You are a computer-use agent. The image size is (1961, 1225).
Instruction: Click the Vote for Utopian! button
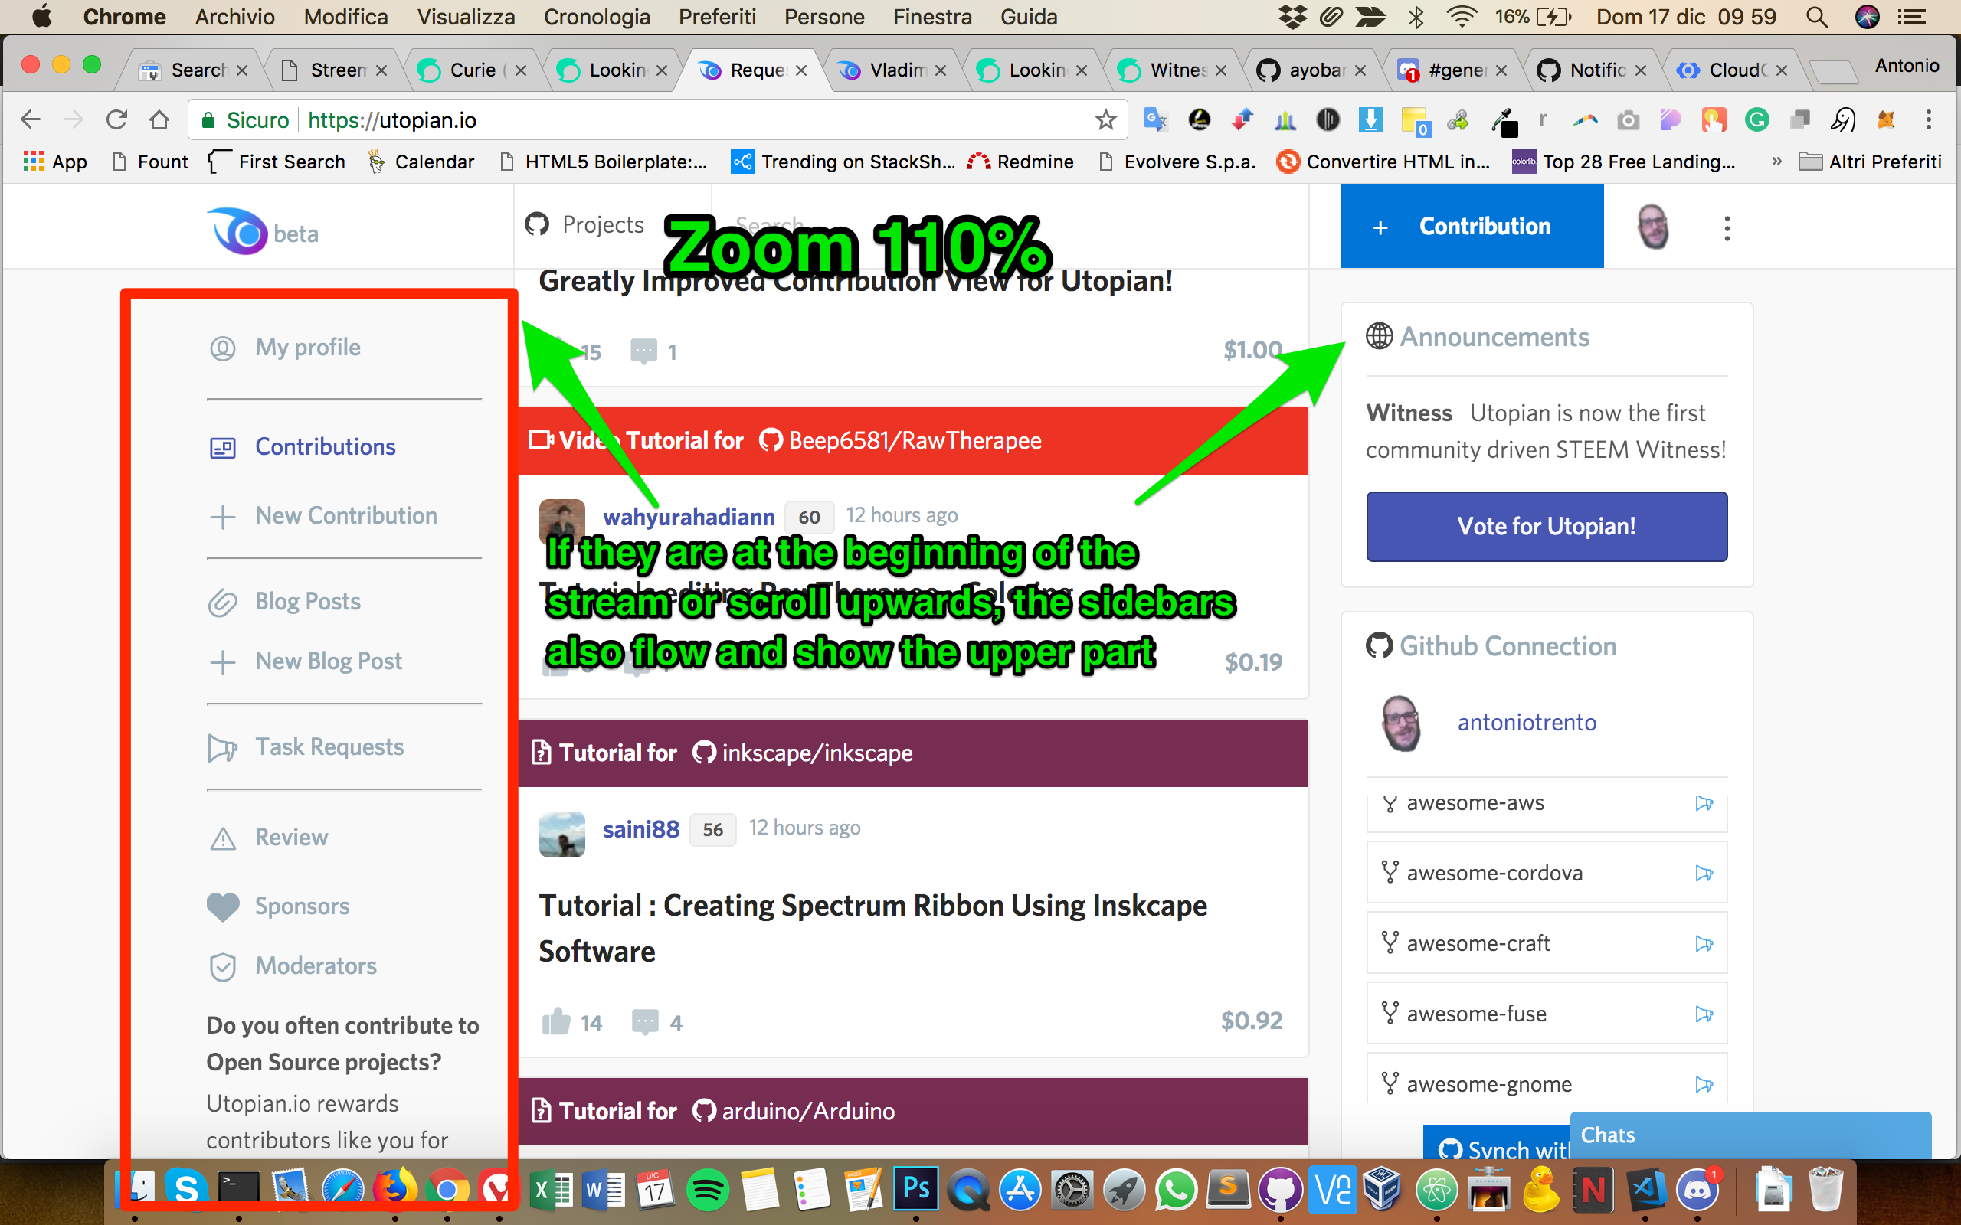coord(1546,527)
